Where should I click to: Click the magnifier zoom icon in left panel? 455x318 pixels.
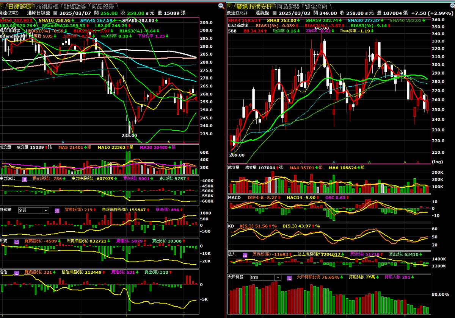tap(221, 6)
